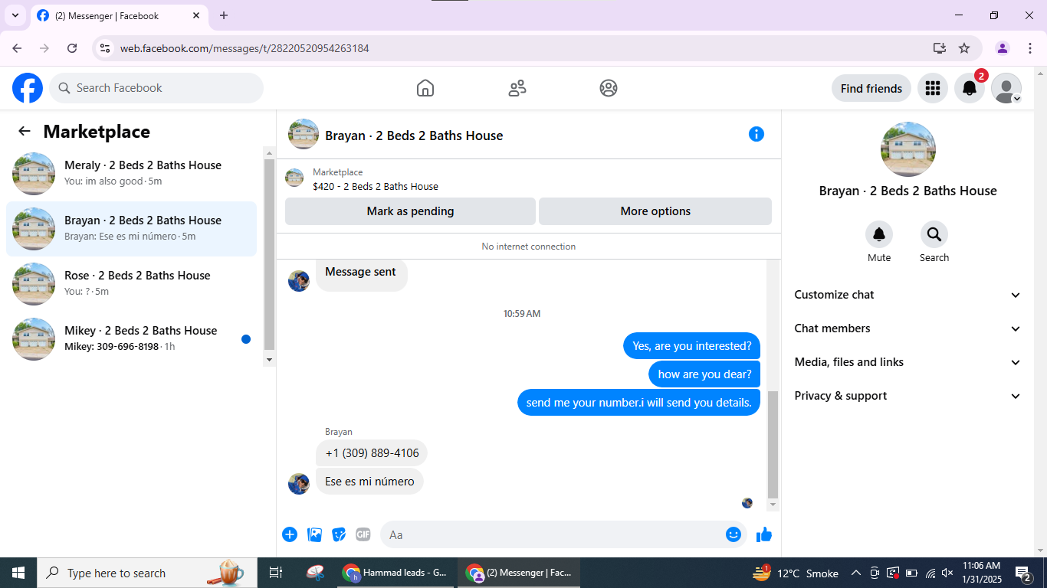1047x588 pixels.
Task: Click the Mark as pending button
Action: coord(410,211)
